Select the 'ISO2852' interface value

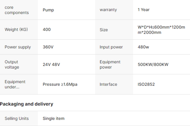(x=146, y=84)
